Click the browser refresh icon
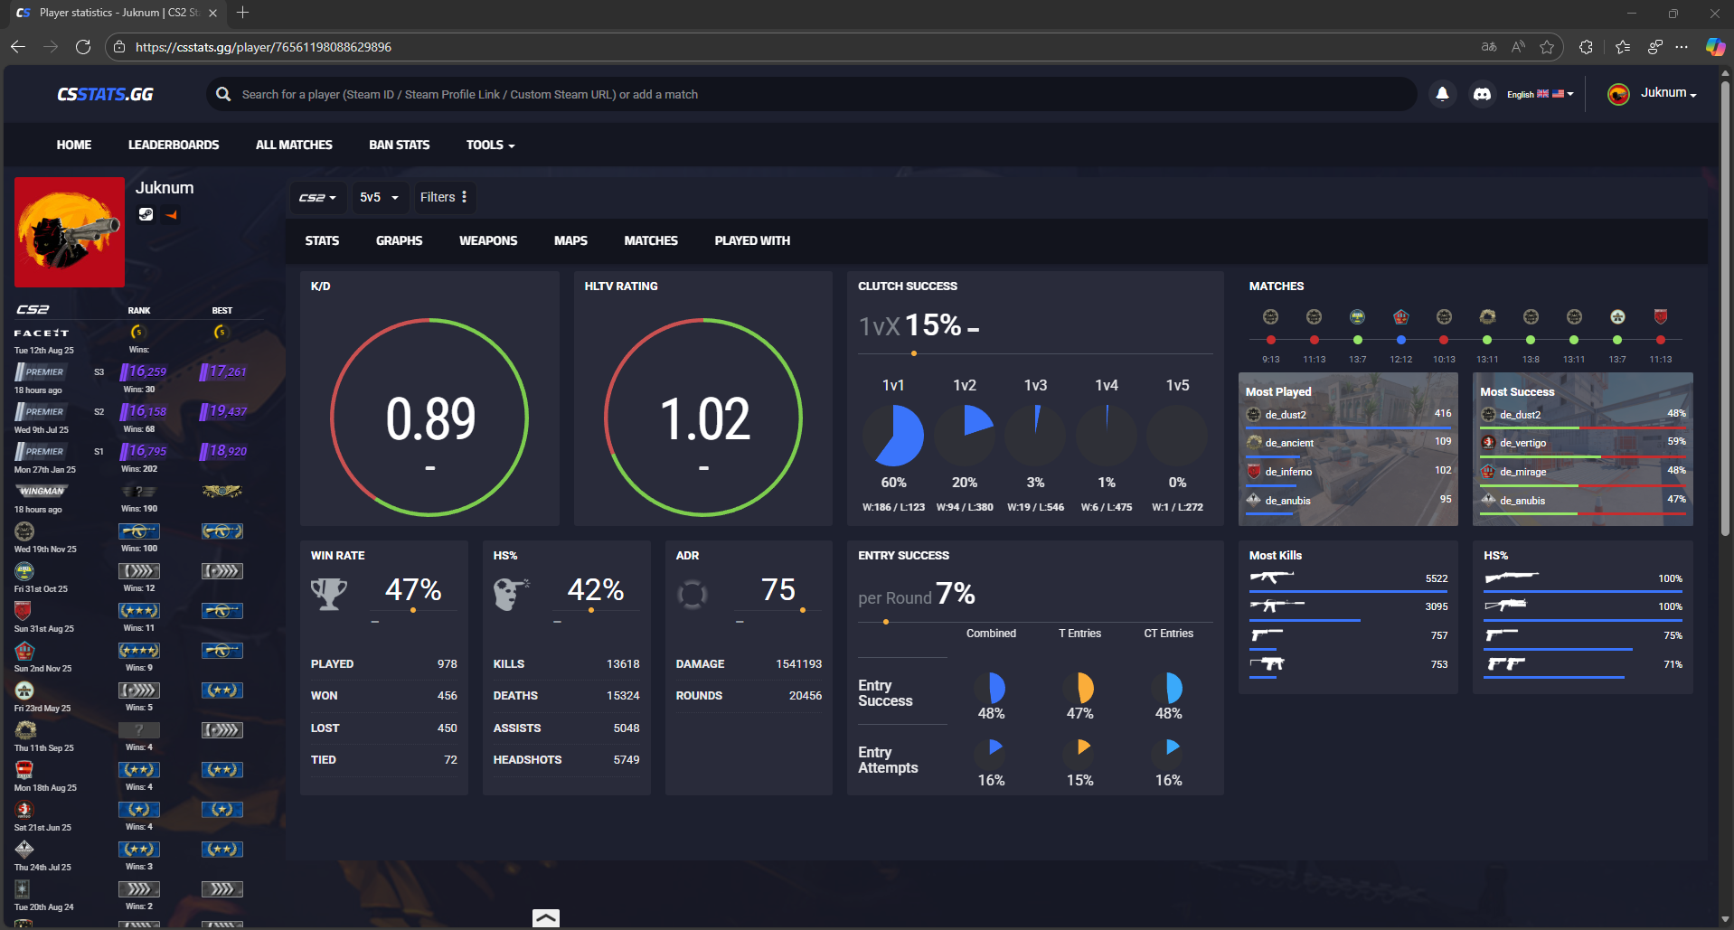This screenshot has height=930, width=1734. click(83, 47)
